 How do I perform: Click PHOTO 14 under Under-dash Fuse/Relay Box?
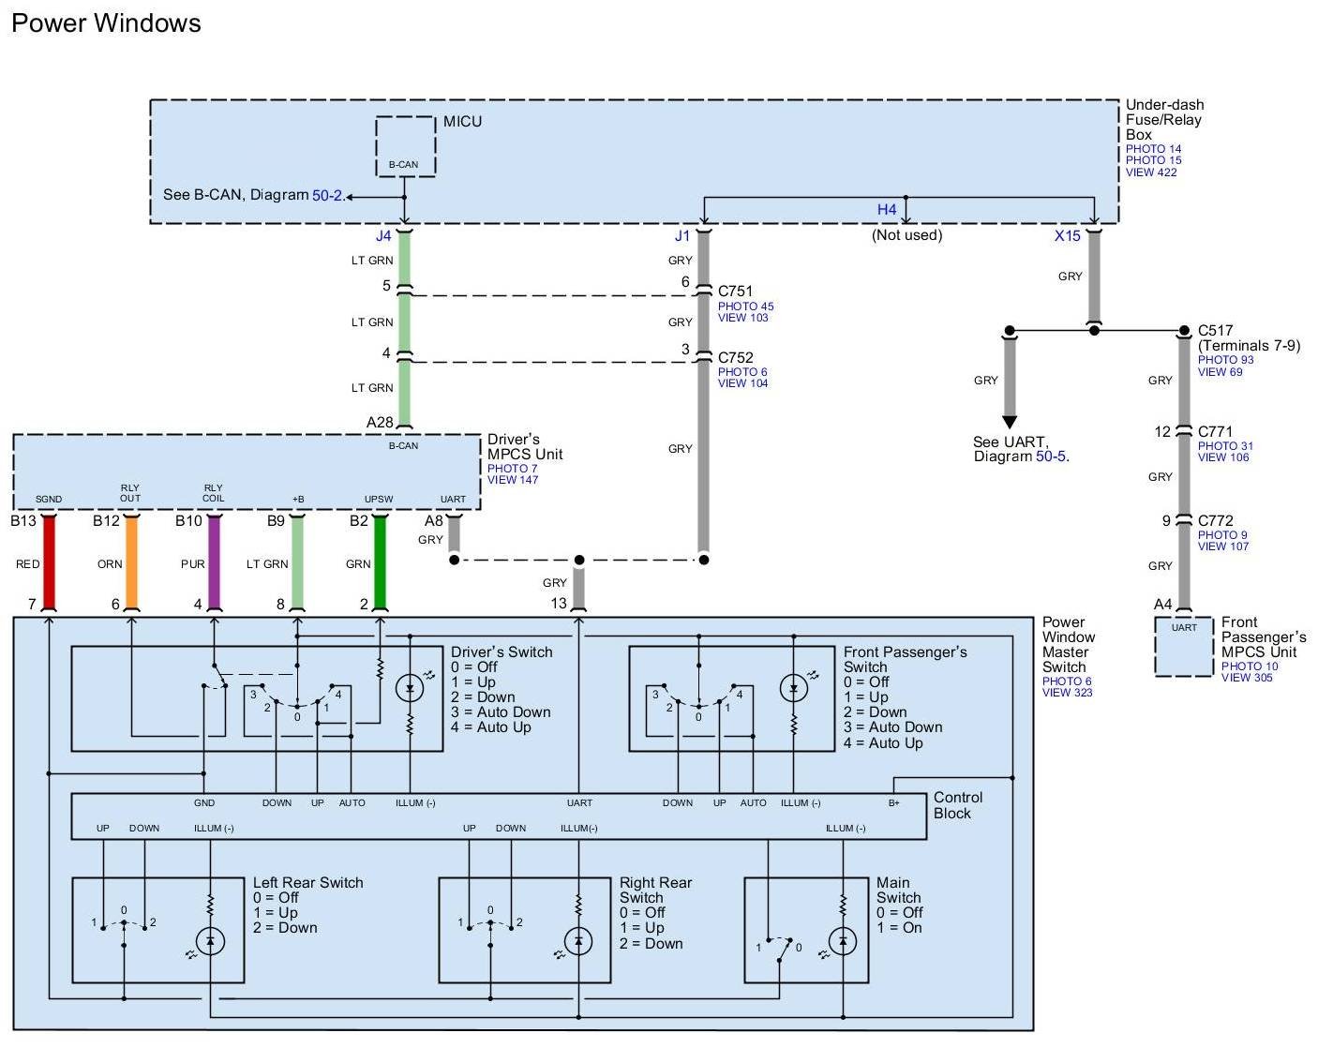point(1153,149)
